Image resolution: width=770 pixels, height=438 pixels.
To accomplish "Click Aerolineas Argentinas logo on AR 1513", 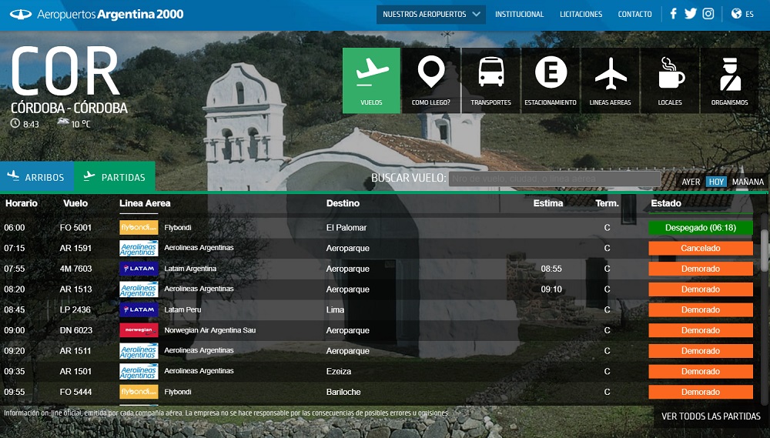I will pos(139,289).
